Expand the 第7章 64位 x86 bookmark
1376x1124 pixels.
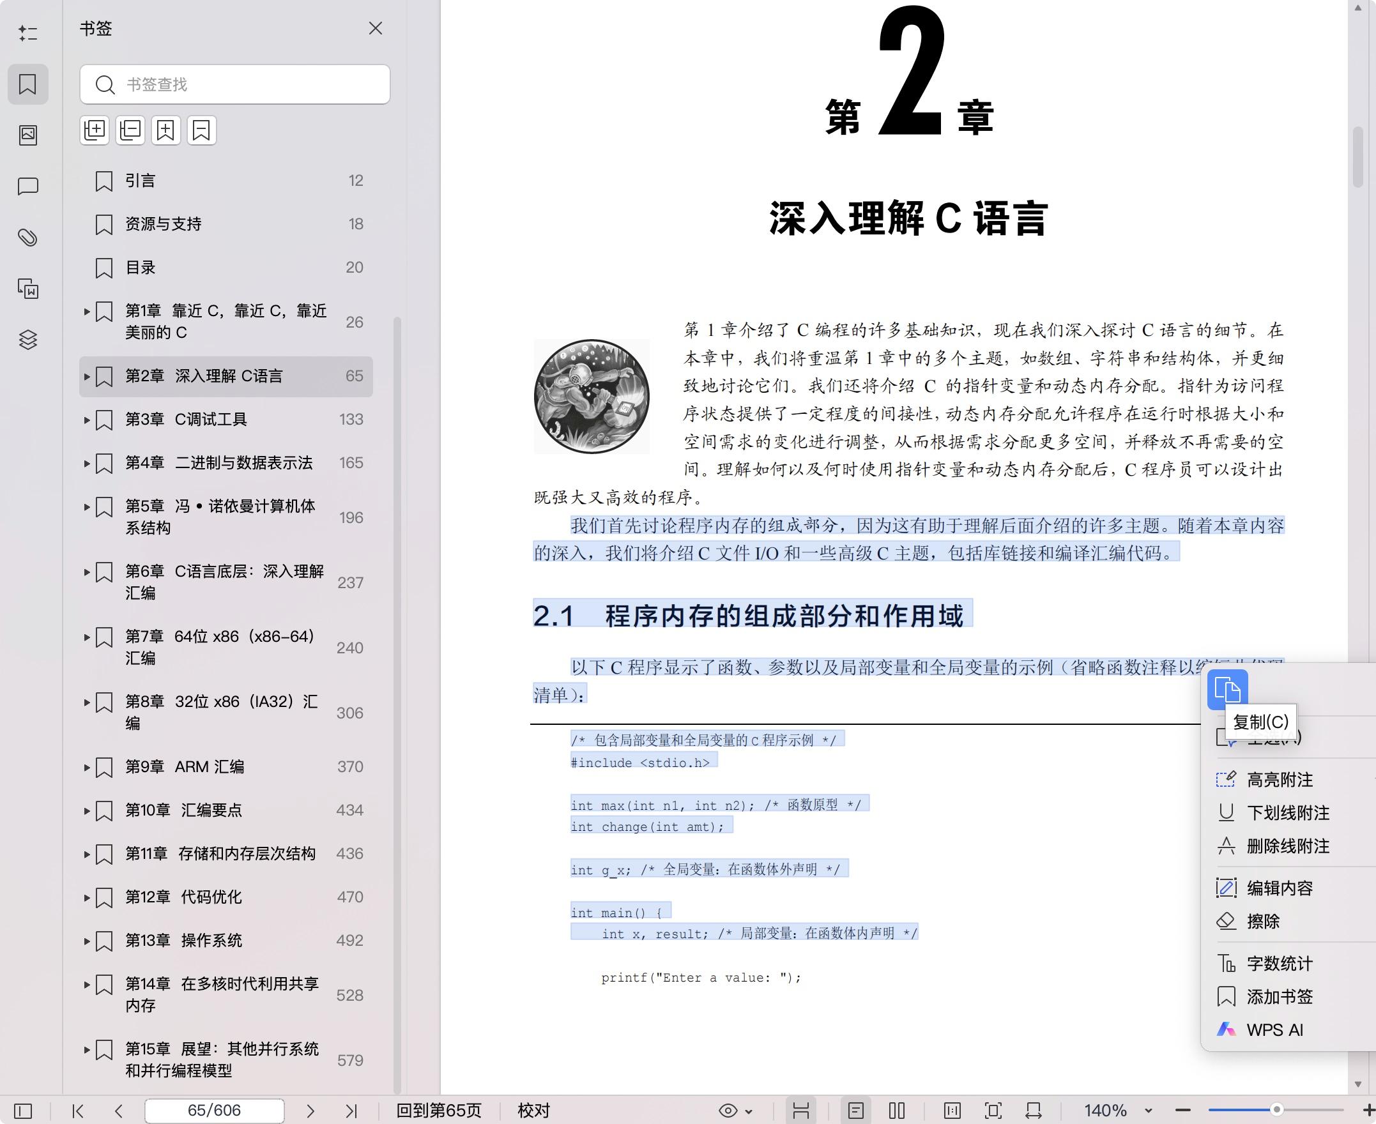(87, 637)
